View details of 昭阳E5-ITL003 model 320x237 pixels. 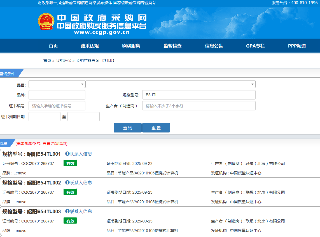(x=44, y=212)
